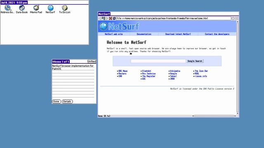The width and height of the screenshot is (264, 148).
Task: Follow the IMDB link
Action: click(172, 79)
